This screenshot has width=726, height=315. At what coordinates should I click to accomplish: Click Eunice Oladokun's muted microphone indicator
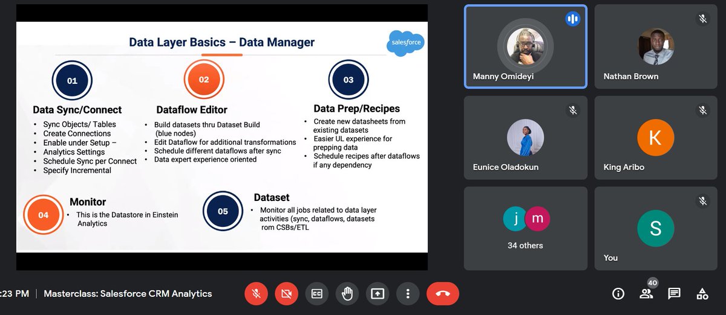click(572, 110)
